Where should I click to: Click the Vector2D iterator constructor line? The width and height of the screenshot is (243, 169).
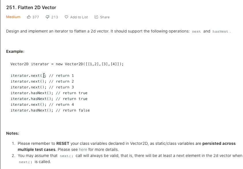pos(67,64)
